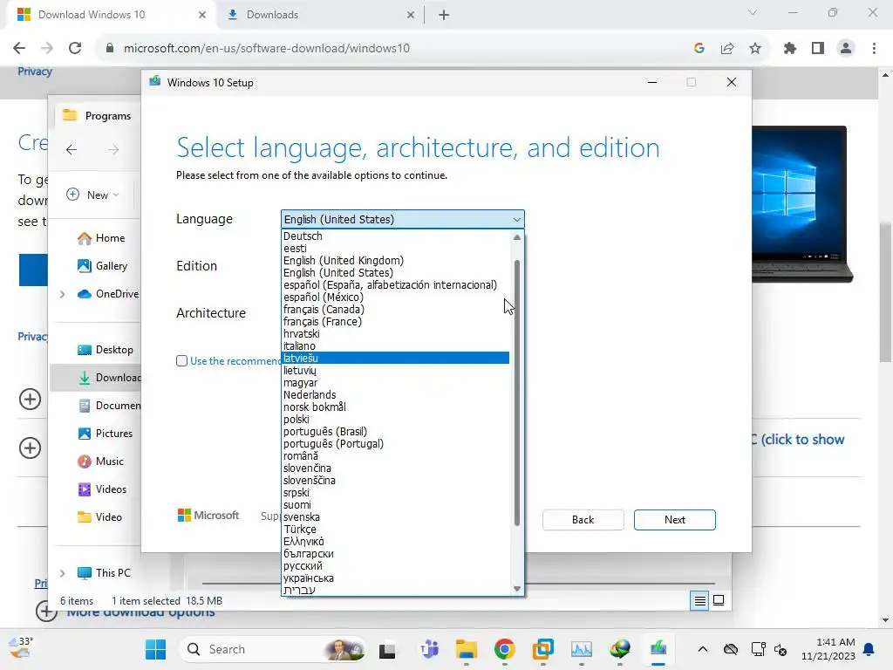Click the clock showing 1:41 AM
This screenshot has width=893, height=670.
tap(828, 649)
